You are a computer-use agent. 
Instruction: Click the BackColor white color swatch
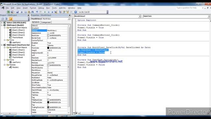[48, 35]
